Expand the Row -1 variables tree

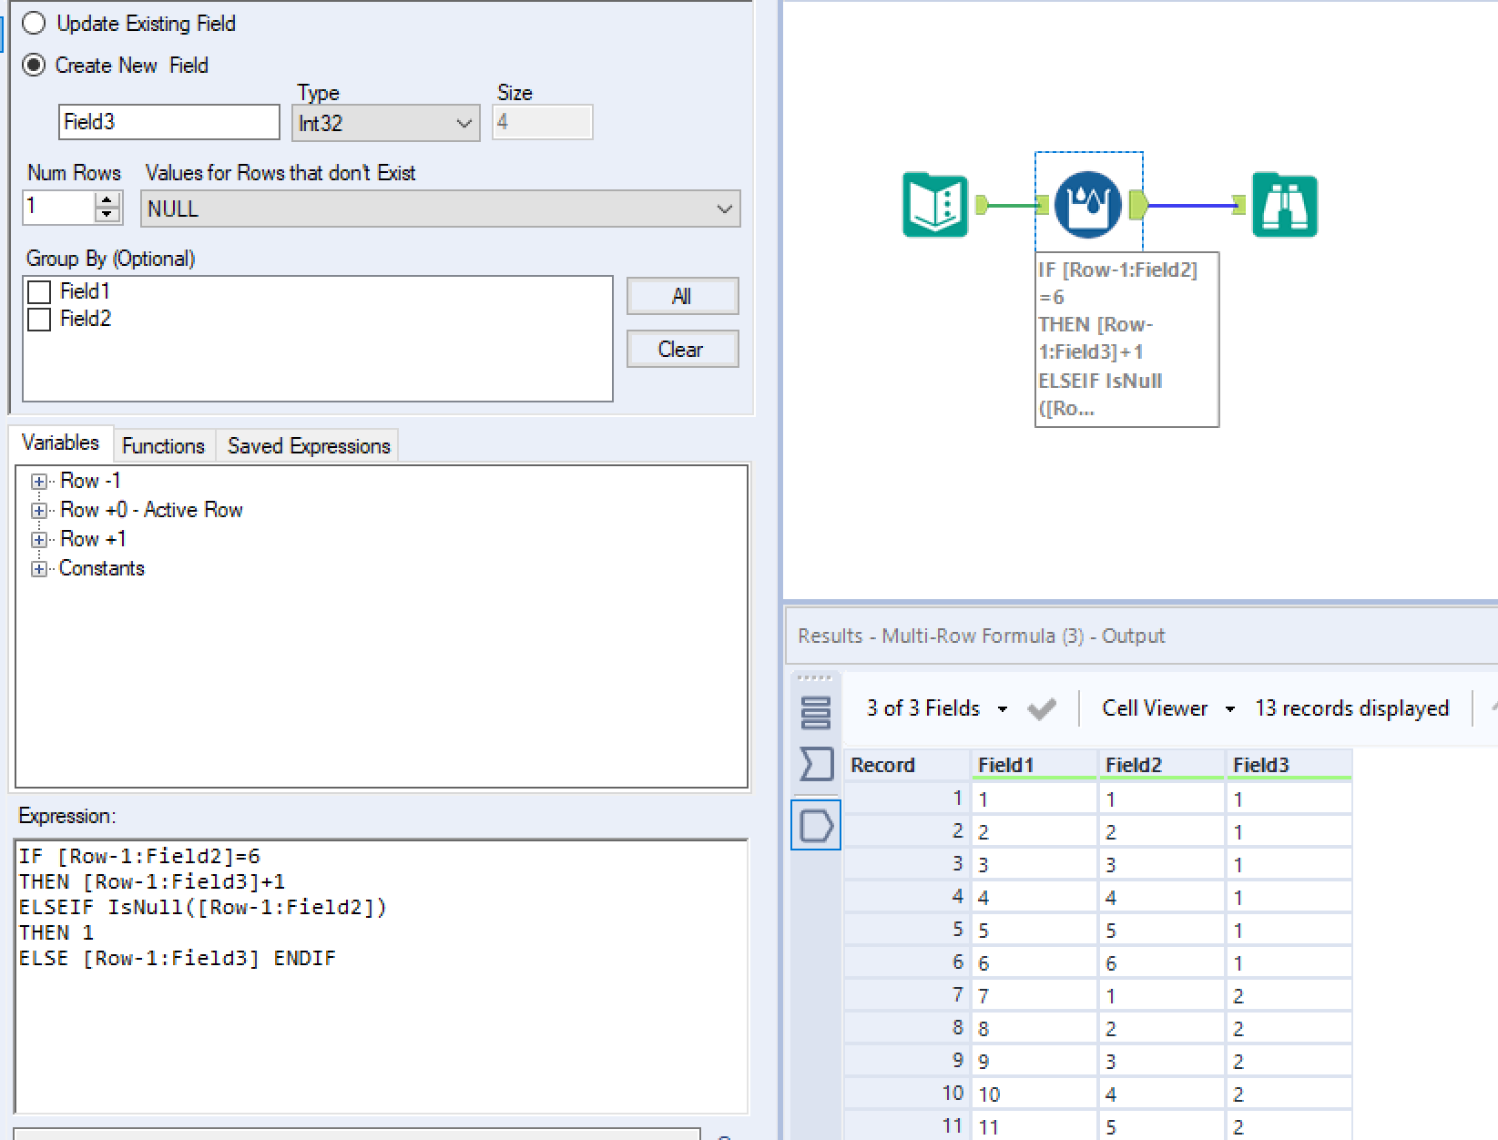click(x=38, y=481)
